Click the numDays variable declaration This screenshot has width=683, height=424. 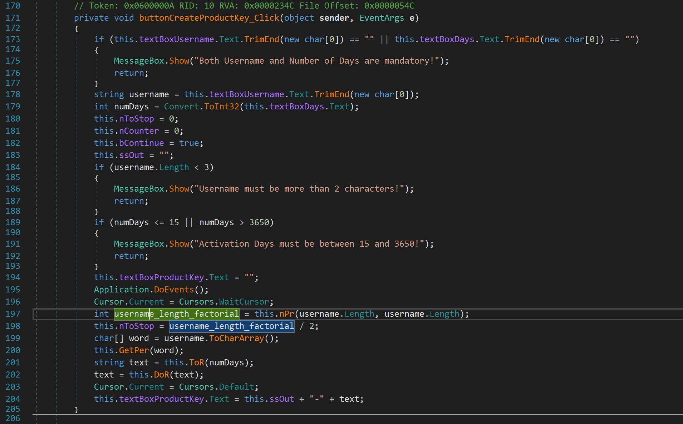point(132,107)
